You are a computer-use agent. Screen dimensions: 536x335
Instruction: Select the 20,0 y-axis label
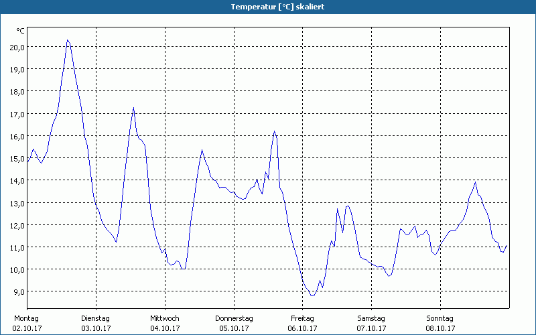(x=17, y=47)
